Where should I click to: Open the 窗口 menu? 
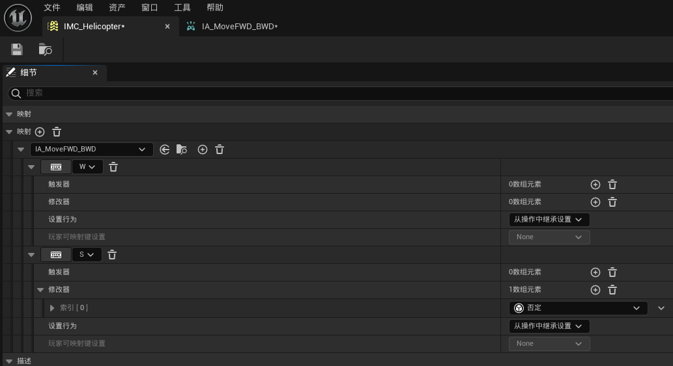149,7
